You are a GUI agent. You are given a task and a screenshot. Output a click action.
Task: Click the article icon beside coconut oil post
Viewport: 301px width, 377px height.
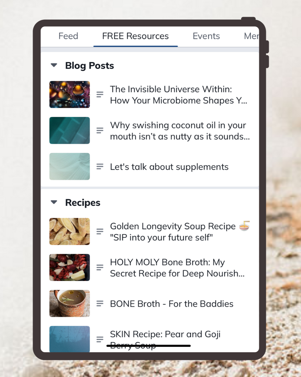[x=100, y=130]
